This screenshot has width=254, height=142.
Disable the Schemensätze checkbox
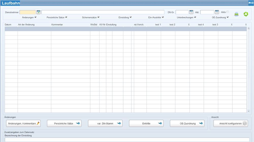[x=98, y=17]
